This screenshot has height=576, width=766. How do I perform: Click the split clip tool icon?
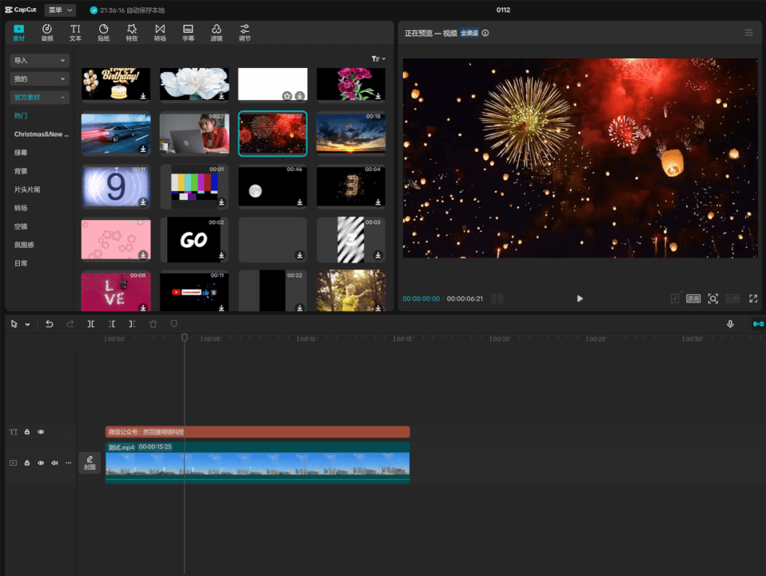(x=91, y=324)
